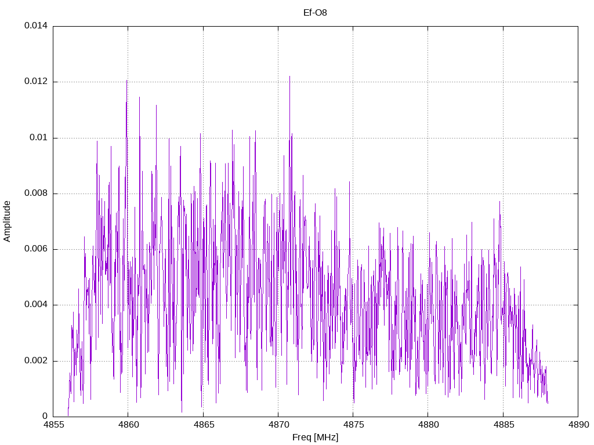Click the x-axis tick label 4885
Image resolution: width=594 pixels, height=445 pixels.
[503, 425]
